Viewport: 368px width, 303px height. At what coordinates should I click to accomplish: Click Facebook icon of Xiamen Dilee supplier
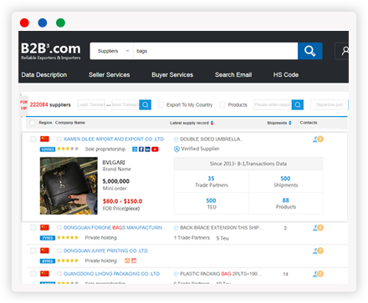click(x=141, y=149)
